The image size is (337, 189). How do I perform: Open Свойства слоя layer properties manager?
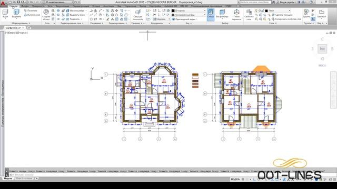[249, 15]
